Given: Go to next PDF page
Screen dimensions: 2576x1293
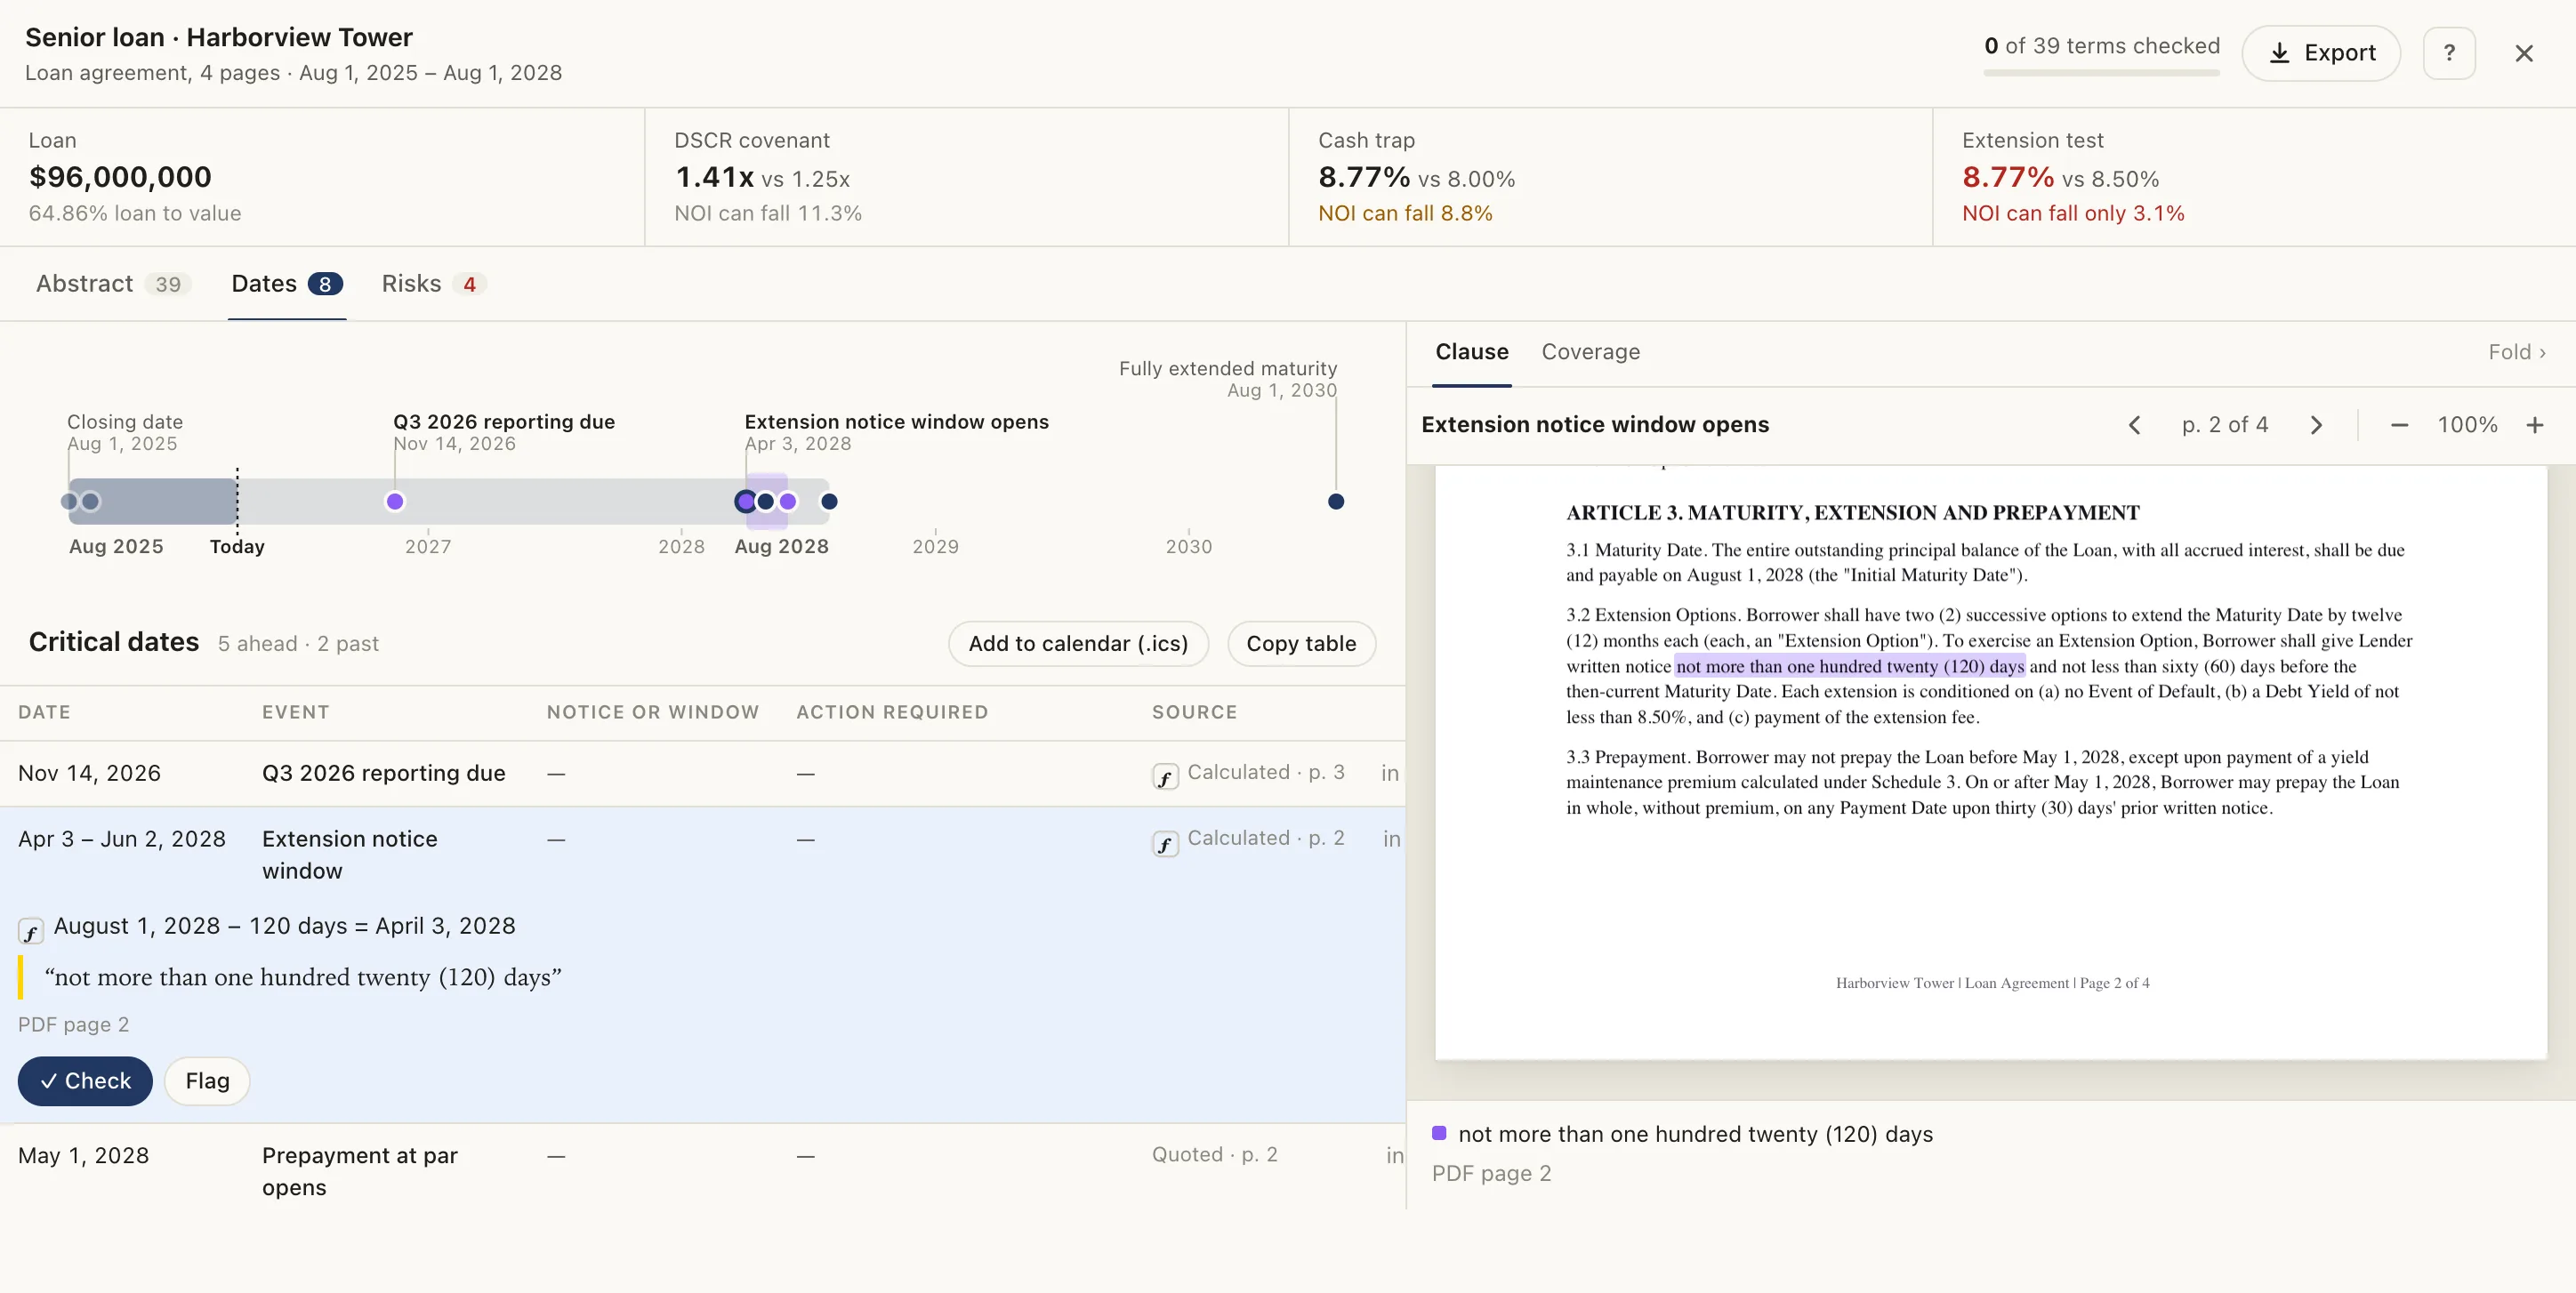Looking at the screenshot, I should 2316,425.
